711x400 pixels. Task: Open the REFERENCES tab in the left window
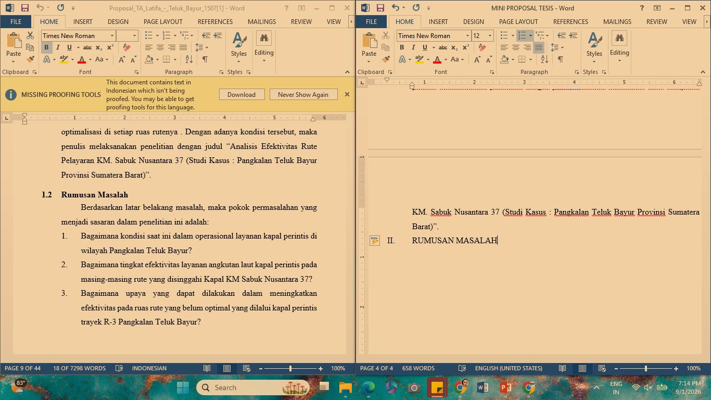215,21
